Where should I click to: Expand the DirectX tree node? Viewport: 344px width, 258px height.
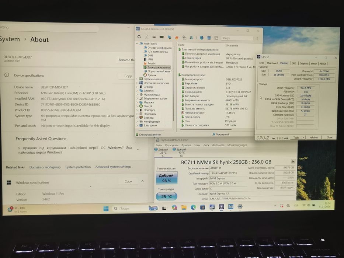pyautogui.click(x=137, y=106)
